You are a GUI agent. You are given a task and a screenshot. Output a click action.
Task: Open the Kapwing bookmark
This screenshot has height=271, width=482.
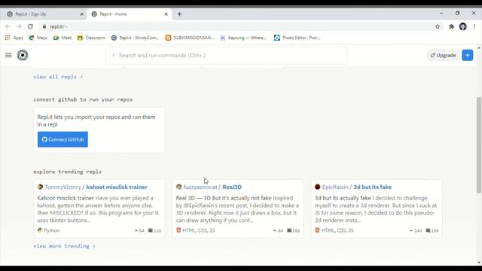(243, 38)
